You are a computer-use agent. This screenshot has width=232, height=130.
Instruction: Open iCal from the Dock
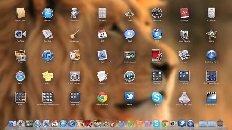pyautogui.click(x=55, y=123)
